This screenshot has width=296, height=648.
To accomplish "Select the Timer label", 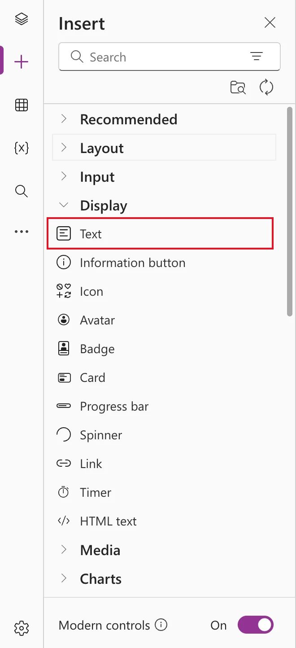I will [96, 492].
